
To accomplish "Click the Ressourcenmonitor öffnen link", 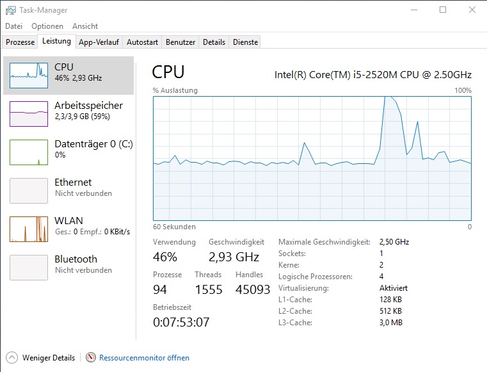I will 144,358.
